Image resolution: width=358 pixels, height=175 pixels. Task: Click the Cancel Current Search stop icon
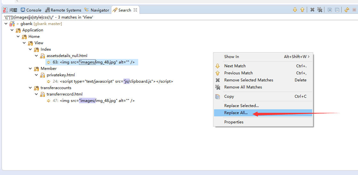click(x=354, y=10)
